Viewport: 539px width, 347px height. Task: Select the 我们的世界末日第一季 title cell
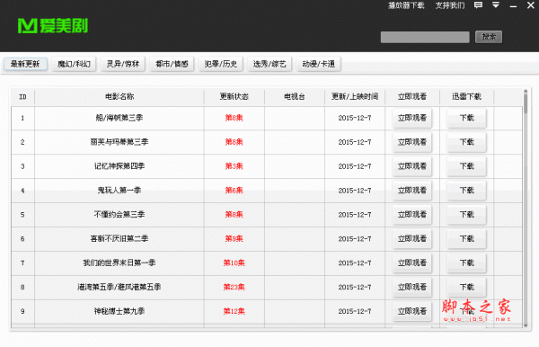coord(119,263)
